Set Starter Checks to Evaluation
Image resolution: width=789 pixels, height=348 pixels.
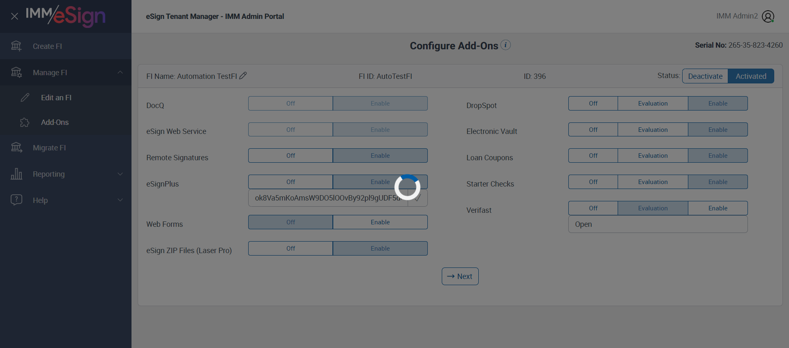tap(653, 182)
